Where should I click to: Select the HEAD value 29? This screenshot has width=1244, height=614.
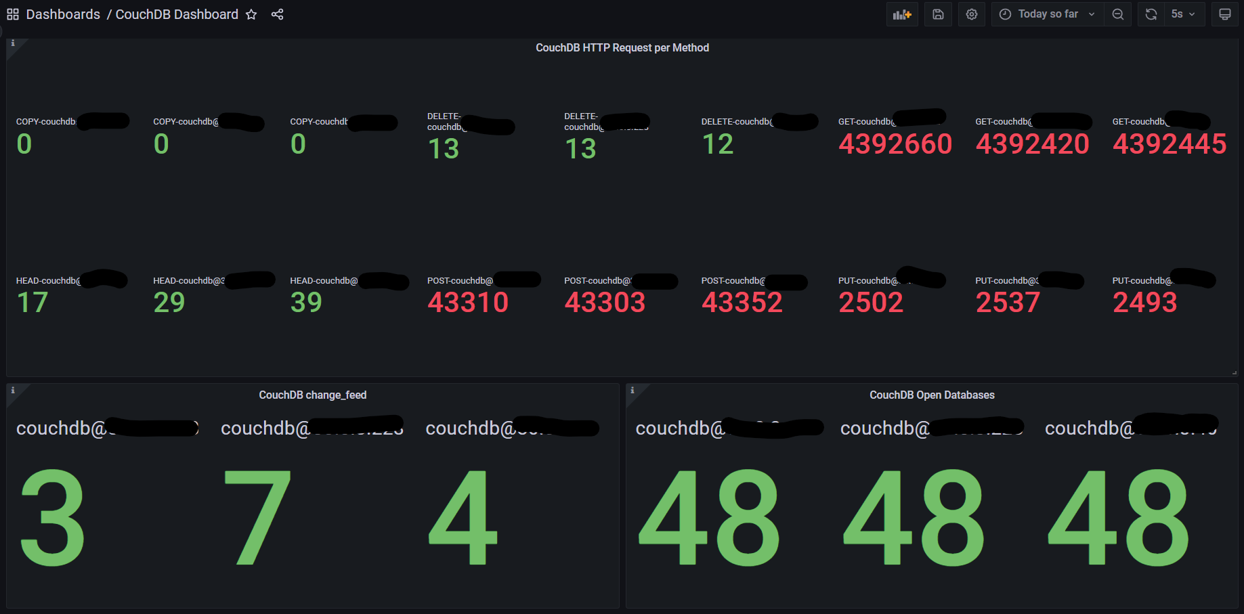169,303
